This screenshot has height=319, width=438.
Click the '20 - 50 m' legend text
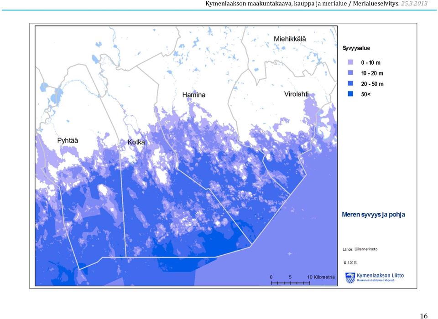(x=372, y=84)
